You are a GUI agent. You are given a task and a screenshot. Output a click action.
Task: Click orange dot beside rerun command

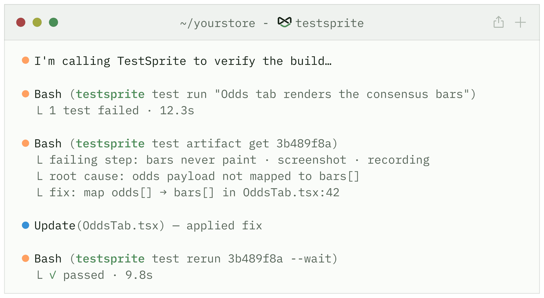coord(26,259)
